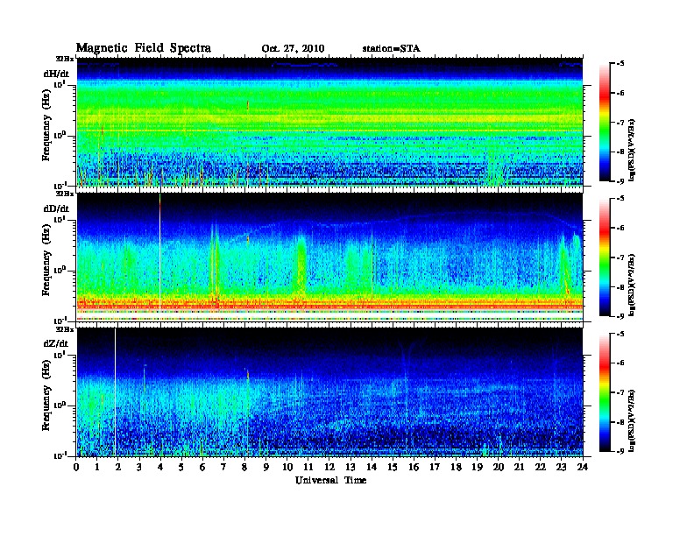Click hour 24 on the time axis

pos(583,467)
